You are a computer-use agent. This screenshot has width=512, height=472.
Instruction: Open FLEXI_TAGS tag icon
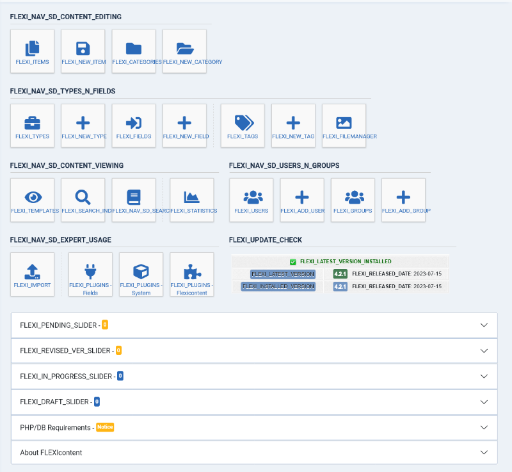point(244,123)
